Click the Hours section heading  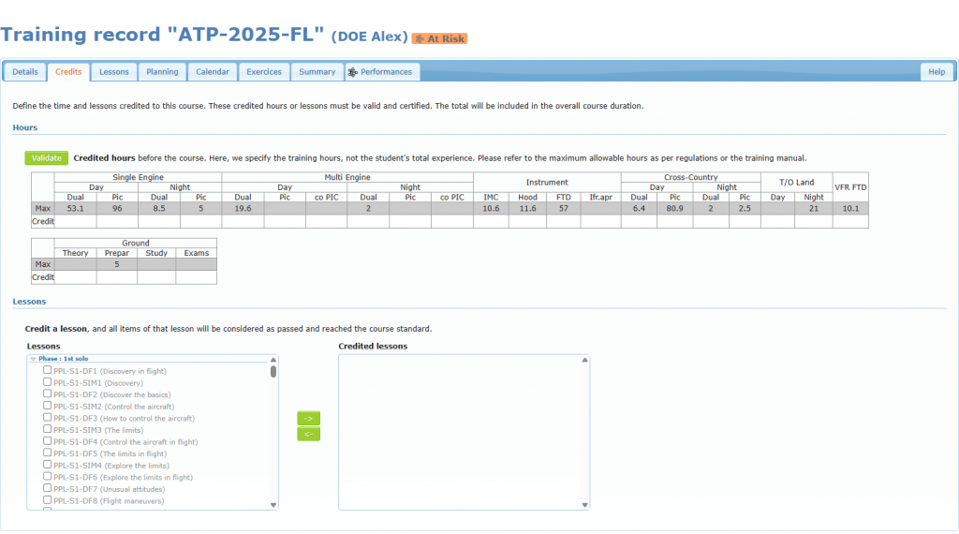pos(25,127)
